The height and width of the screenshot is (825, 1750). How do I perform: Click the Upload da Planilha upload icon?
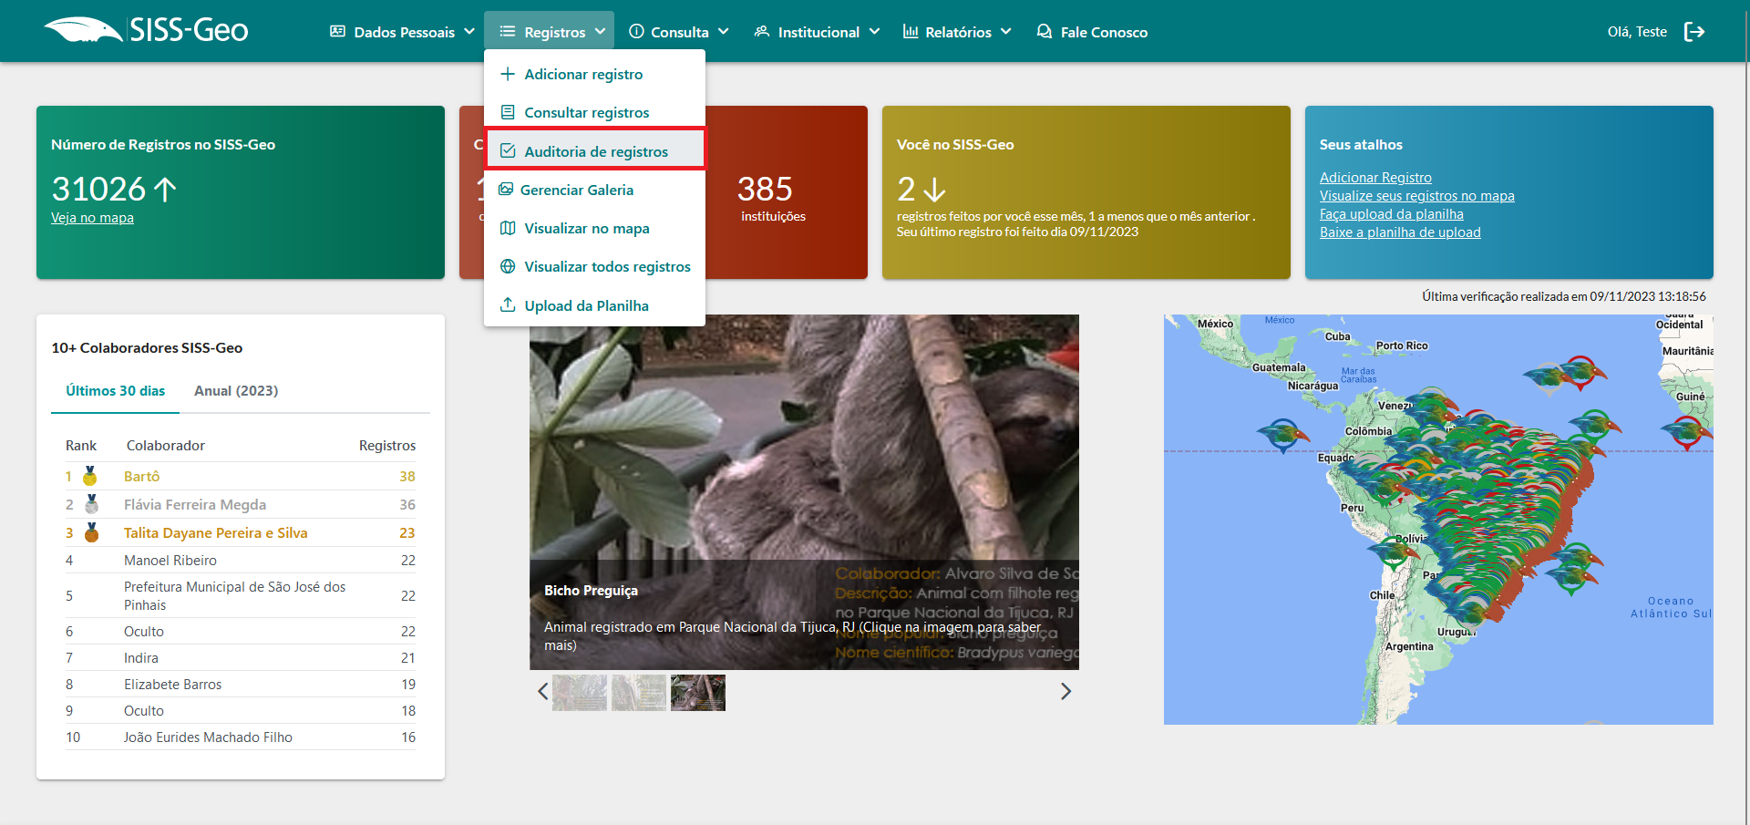click(x=508, y=305)
